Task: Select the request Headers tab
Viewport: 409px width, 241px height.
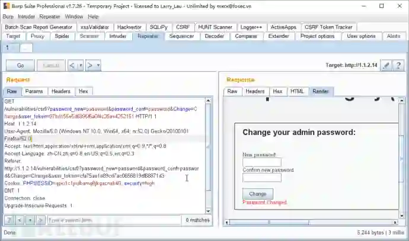Action: click(61, 91)
